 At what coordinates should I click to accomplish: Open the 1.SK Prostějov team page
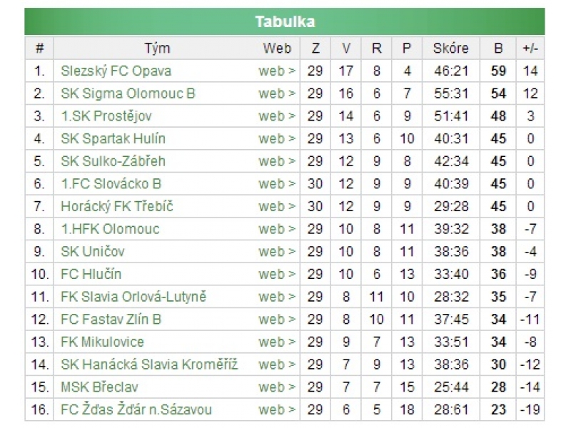106,116
